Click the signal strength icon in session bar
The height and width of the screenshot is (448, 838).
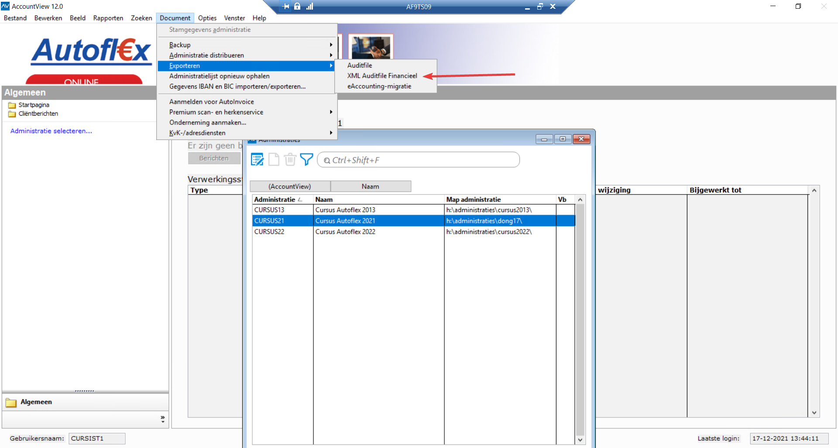point(309,7)
